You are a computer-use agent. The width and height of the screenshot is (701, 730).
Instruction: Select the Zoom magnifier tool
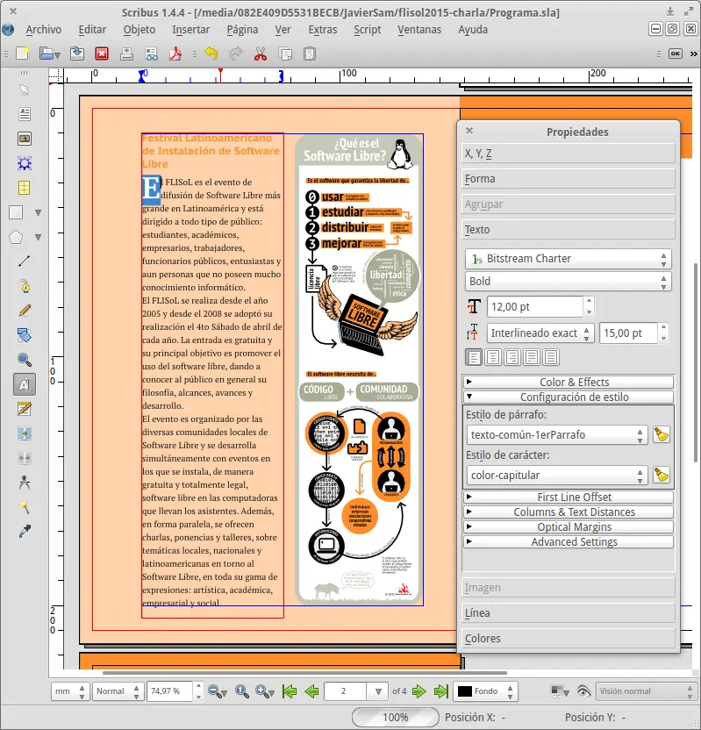click(x=25, y=360)
